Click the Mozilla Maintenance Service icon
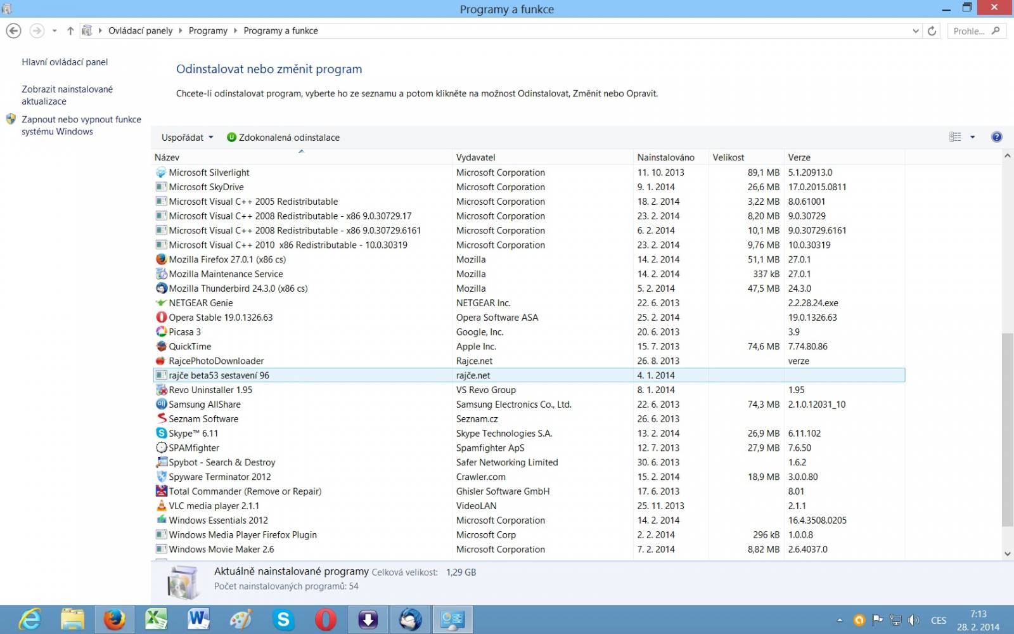1014x634 pixels. click(x=161, y=274)
